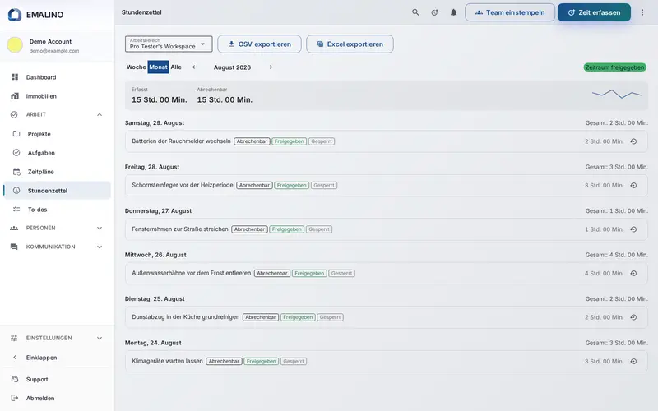Open the timer clock icon in header

tap(434, 12)
